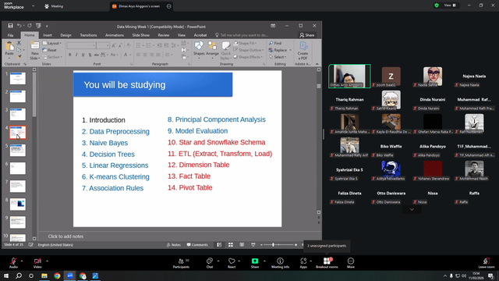Image resolution: width=499 pixels, height=281 pixels.
Task: Toggle Notes pane in status bar
Action: click(x=173, y=244)
